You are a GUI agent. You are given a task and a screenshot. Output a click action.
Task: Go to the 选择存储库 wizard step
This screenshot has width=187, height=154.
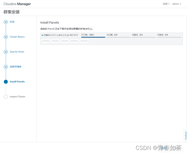tap(16, 67)
